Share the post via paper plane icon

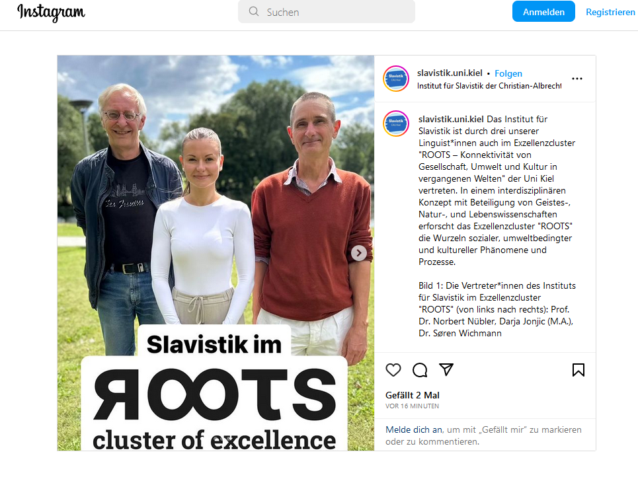(x=446, y=369)
